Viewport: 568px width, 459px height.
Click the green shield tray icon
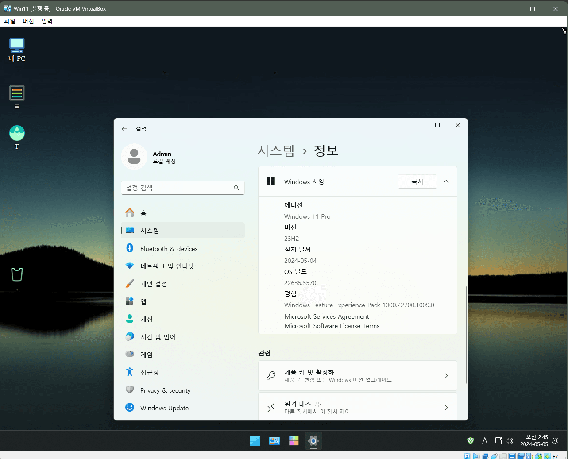[471, 440]
